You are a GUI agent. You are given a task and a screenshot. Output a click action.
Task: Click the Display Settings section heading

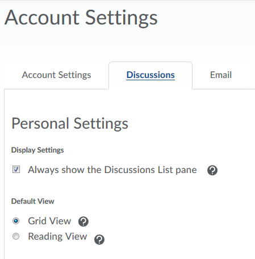coord(37,150)
